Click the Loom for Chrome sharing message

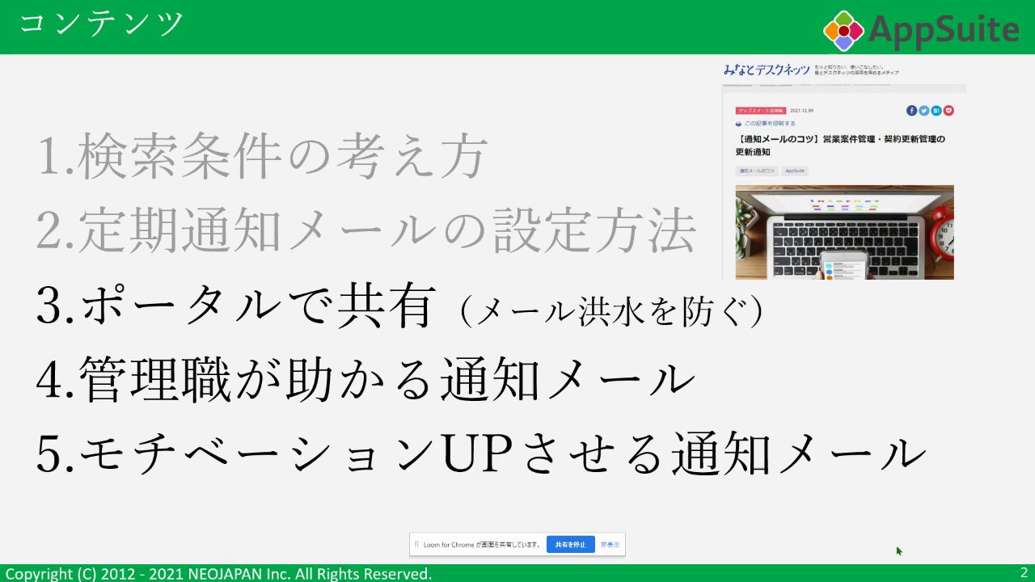pos(482,545)
